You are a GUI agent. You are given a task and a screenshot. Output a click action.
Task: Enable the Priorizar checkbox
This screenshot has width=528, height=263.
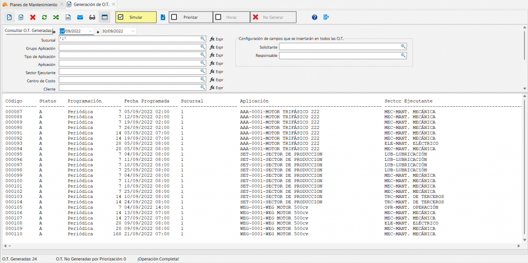(174, 17)
